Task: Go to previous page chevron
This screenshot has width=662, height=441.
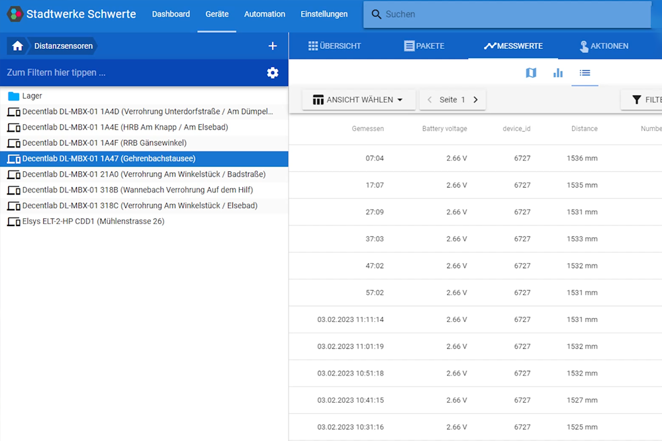Action: coord(430,100)
